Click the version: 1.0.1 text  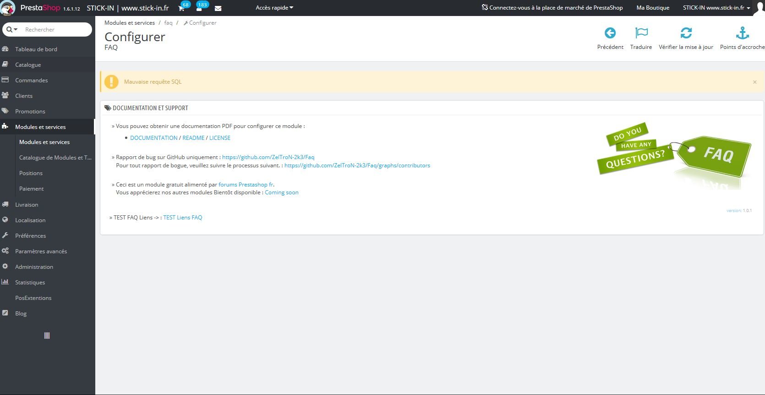(739, 211)
